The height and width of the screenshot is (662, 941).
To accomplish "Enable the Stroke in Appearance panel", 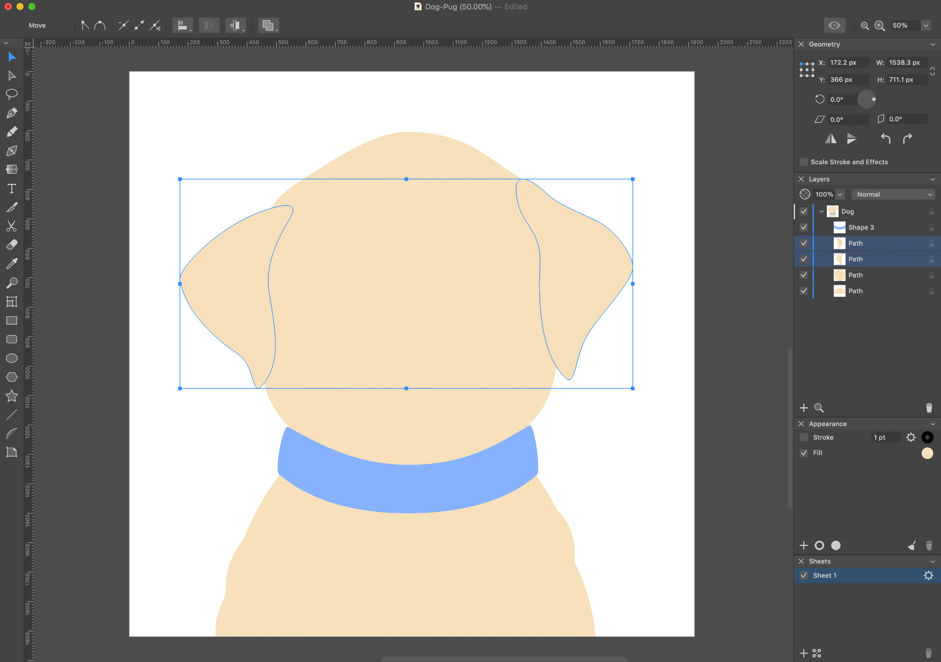I will click(x=804, y=437).
